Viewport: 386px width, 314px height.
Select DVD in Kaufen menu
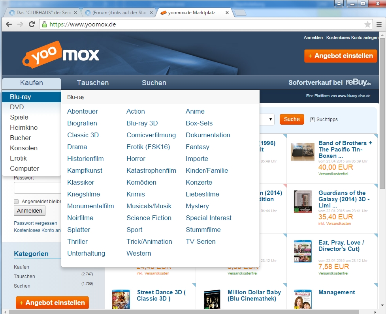tap(17, 107)
